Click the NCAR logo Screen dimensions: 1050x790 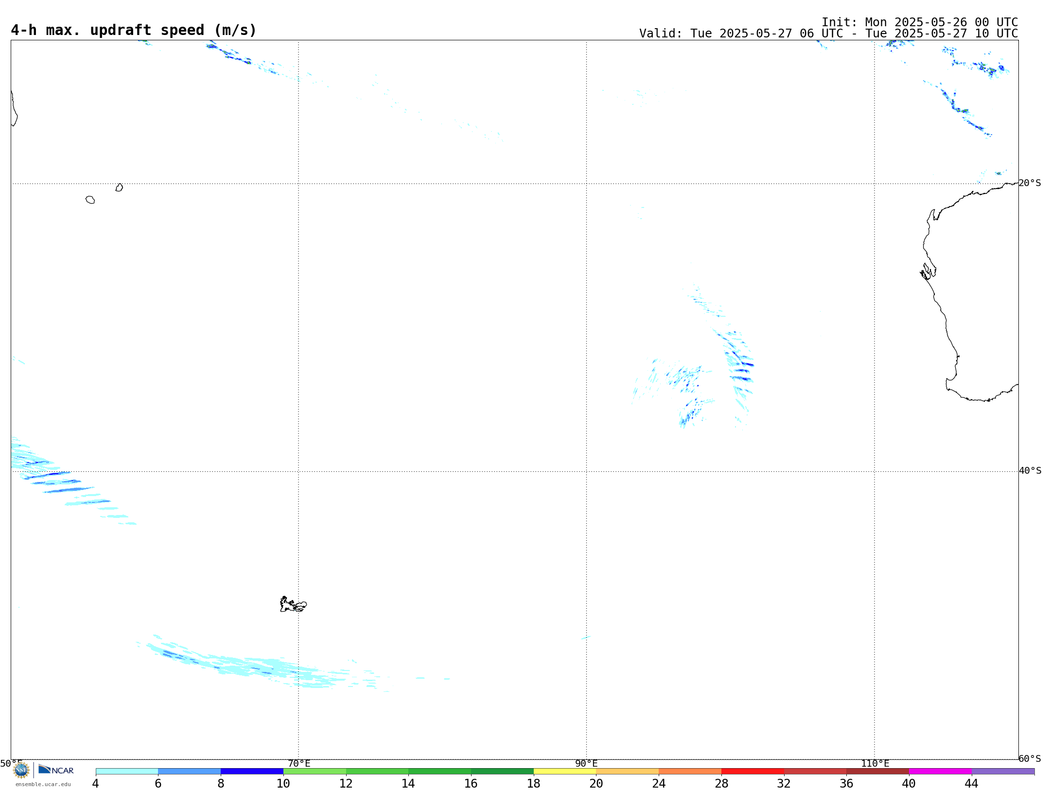[56, 770]
